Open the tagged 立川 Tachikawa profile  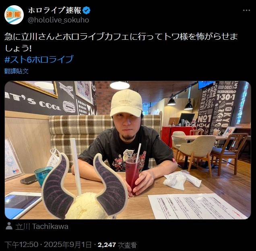[42, 227]
